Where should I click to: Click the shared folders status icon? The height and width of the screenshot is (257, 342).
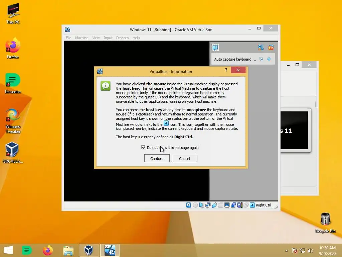click(x=221, y=205)
